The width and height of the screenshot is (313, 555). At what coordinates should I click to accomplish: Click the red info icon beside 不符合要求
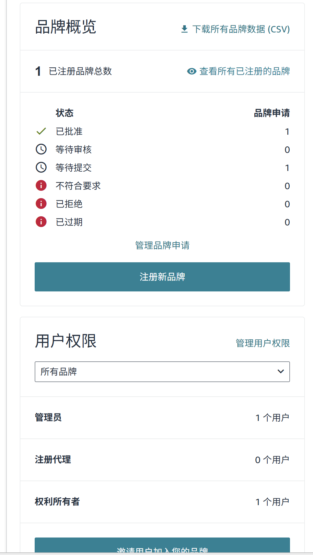41,186
